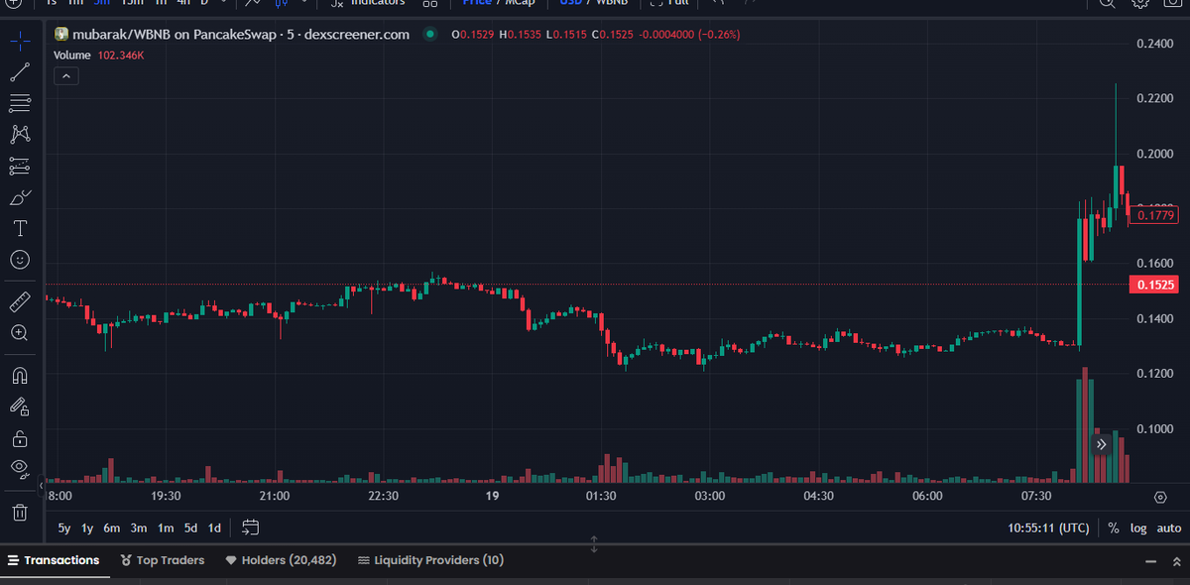Open the go to date calendar
Viewport: 1190px width, 585px height.
click(250, 527)
